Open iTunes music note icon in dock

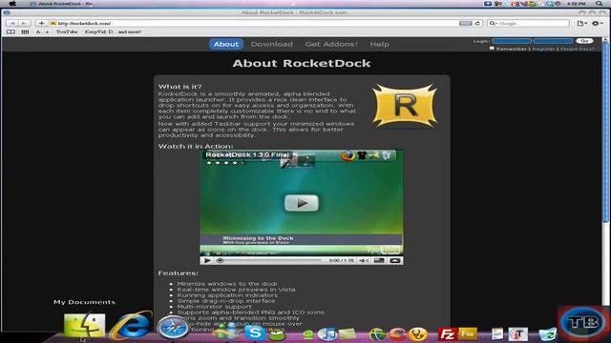pos(327,334)
